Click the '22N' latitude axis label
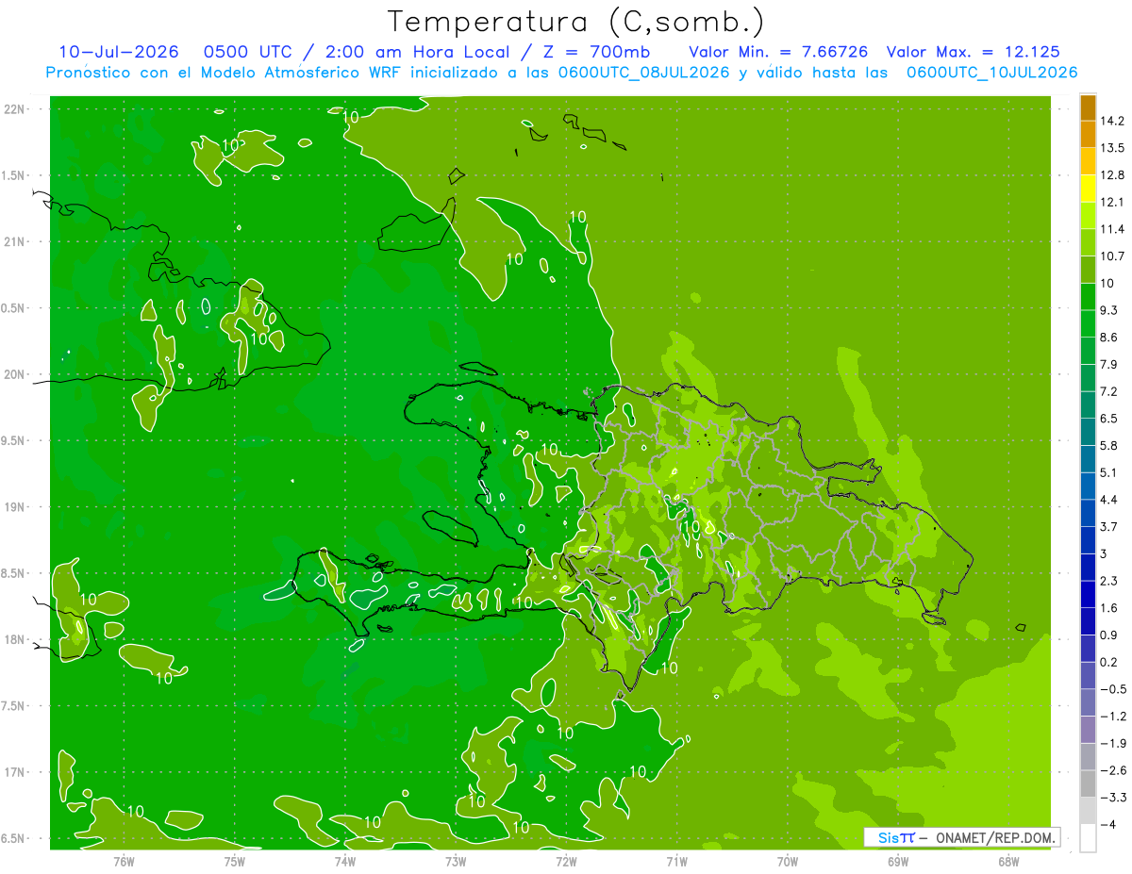The width and height of the screenshot is (1132, 874). [15, 109]
